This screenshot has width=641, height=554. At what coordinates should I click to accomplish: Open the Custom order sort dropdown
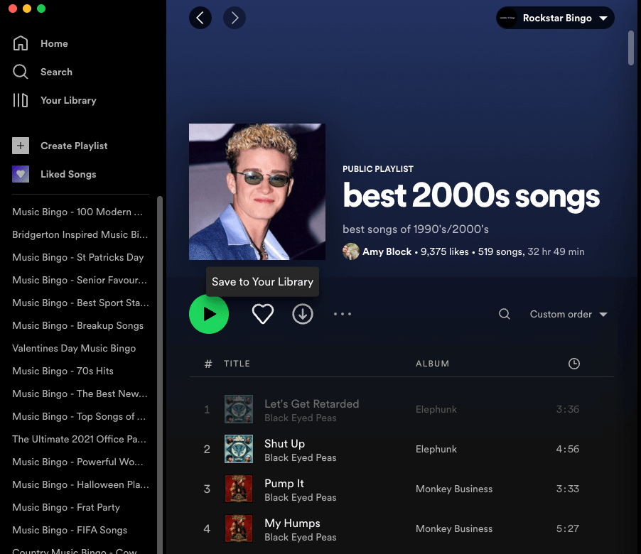tap(569, 314)
